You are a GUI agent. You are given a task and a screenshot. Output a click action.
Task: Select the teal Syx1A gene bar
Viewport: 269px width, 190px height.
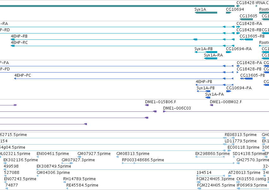click(x=206, y=13)
